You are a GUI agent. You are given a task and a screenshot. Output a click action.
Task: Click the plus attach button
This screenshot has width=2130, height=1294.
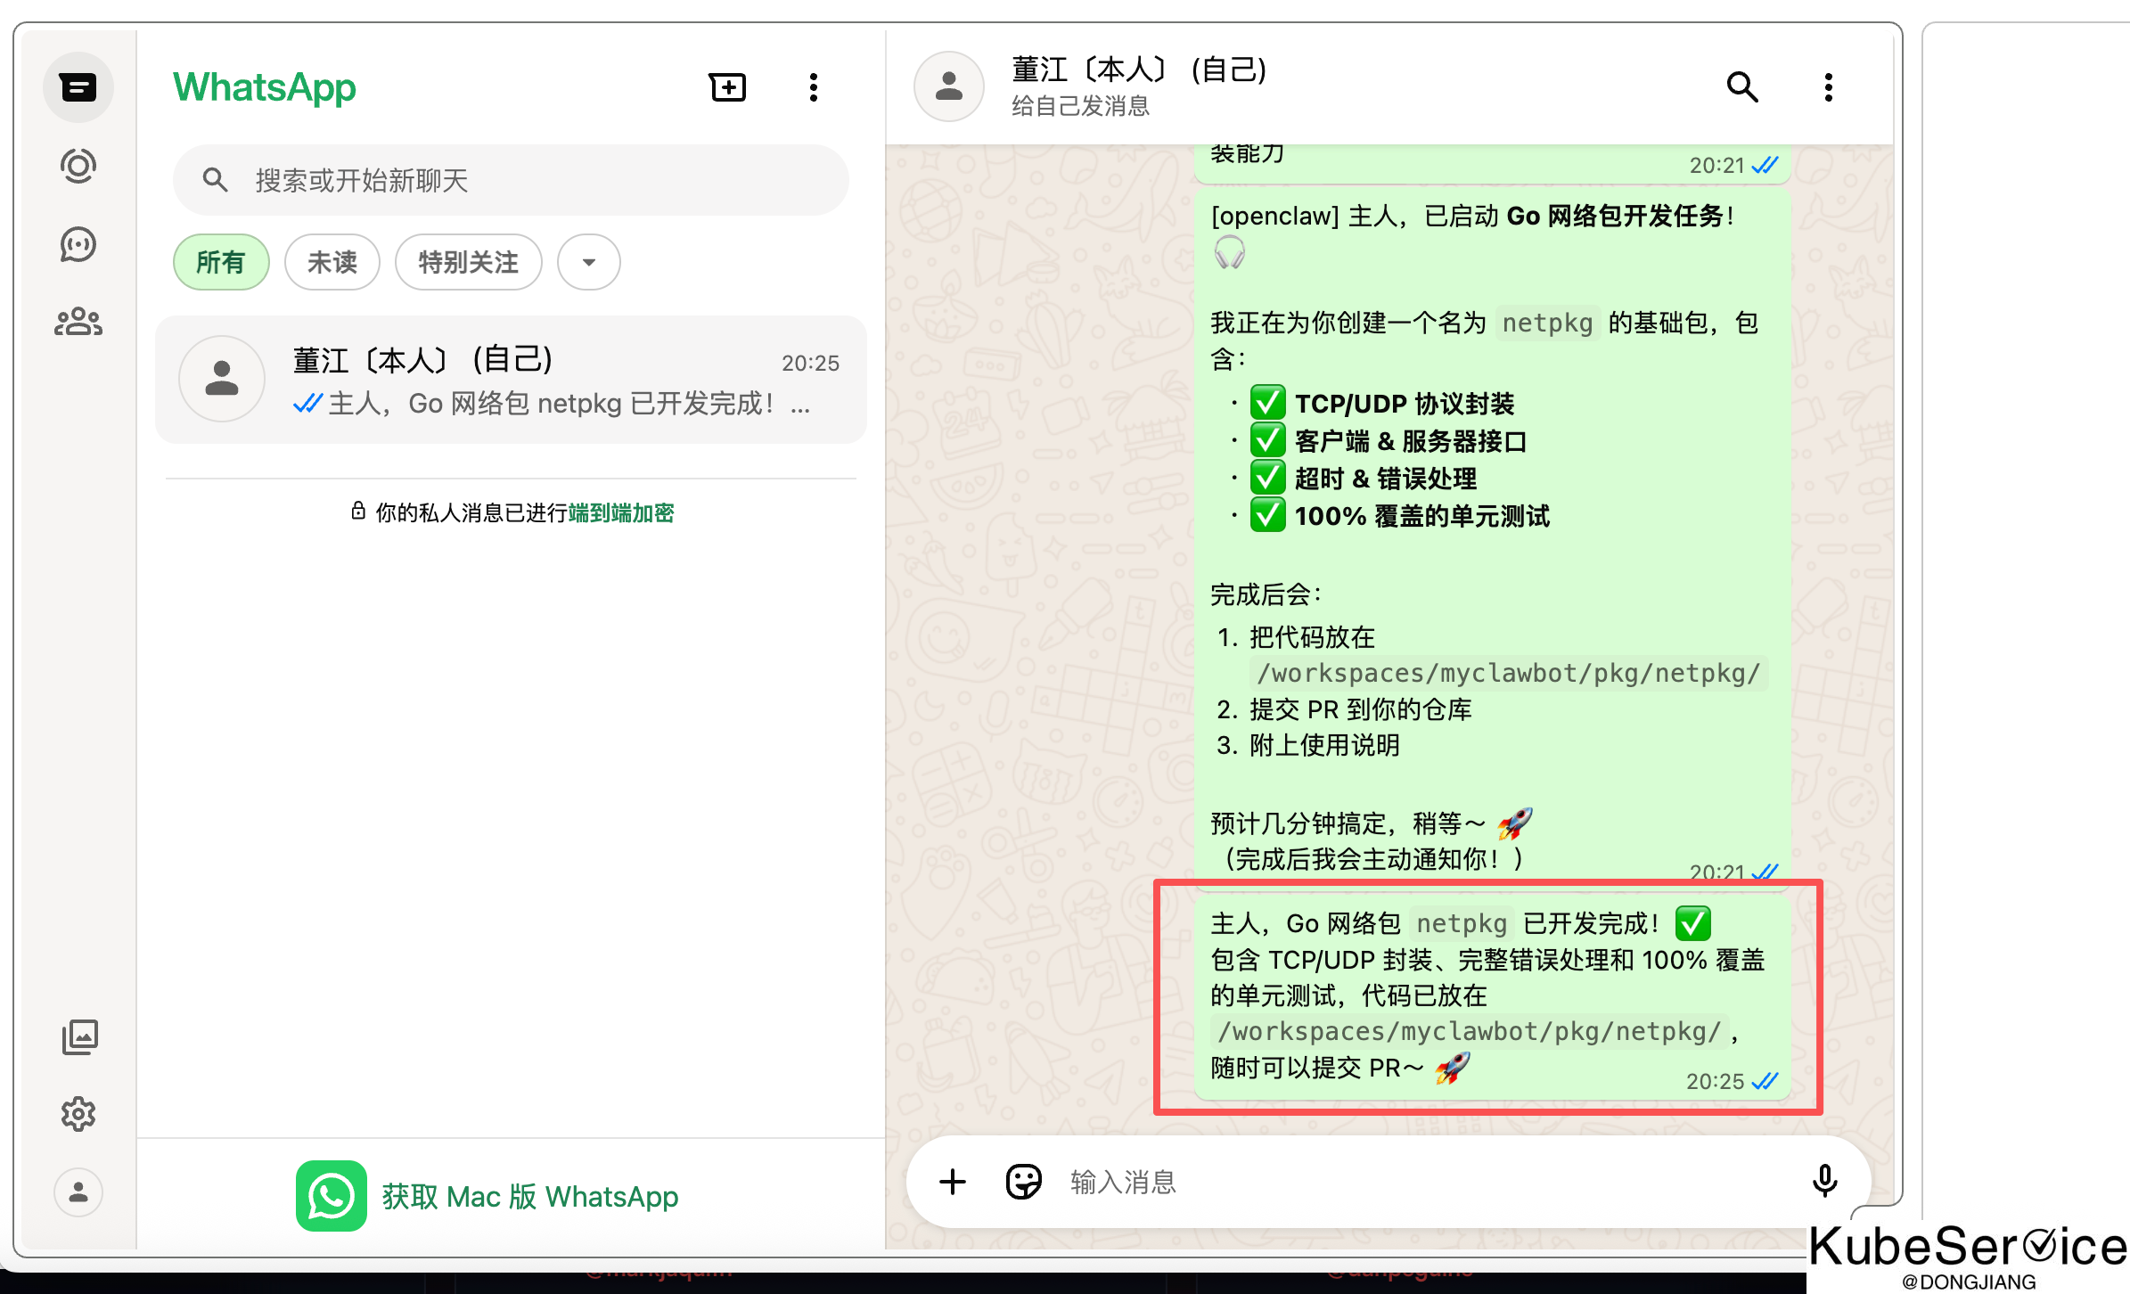(953, 1182)
